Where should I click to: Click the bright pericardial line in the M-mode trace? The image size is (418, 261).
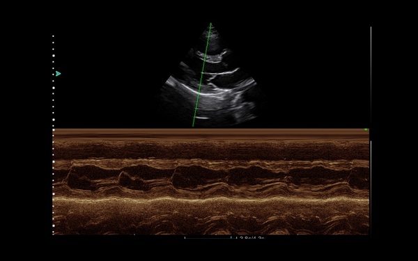pos(210,199)
